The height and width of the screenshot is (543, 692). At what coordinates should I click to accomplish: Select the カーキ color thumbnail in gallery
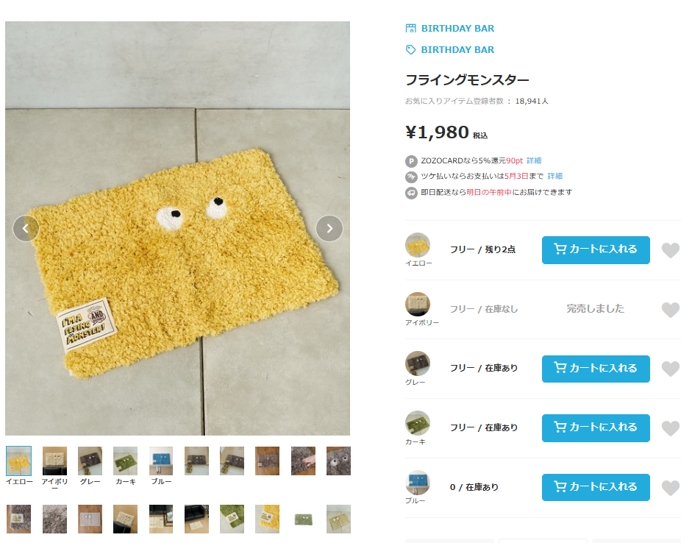(x=125, y=461)
